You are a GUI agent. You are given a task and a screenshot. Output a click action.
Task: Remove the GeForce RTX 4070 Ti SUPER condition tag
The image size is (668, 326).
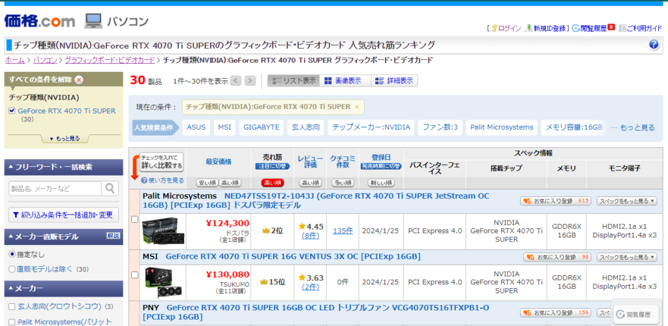(357, 107)
